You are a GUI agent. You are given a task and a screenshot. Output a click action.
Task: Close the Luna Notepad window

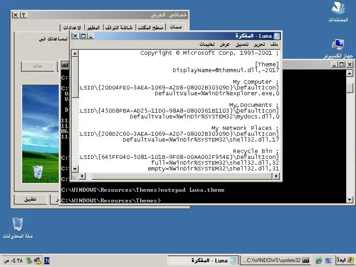coord(75,36)
